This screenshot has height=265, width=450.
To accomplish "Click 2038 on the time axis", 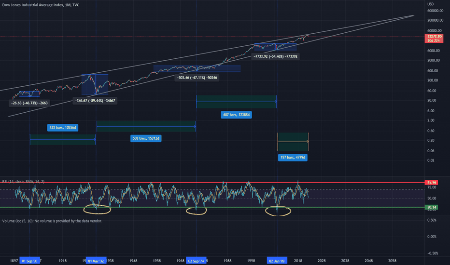I will [345, 261].
